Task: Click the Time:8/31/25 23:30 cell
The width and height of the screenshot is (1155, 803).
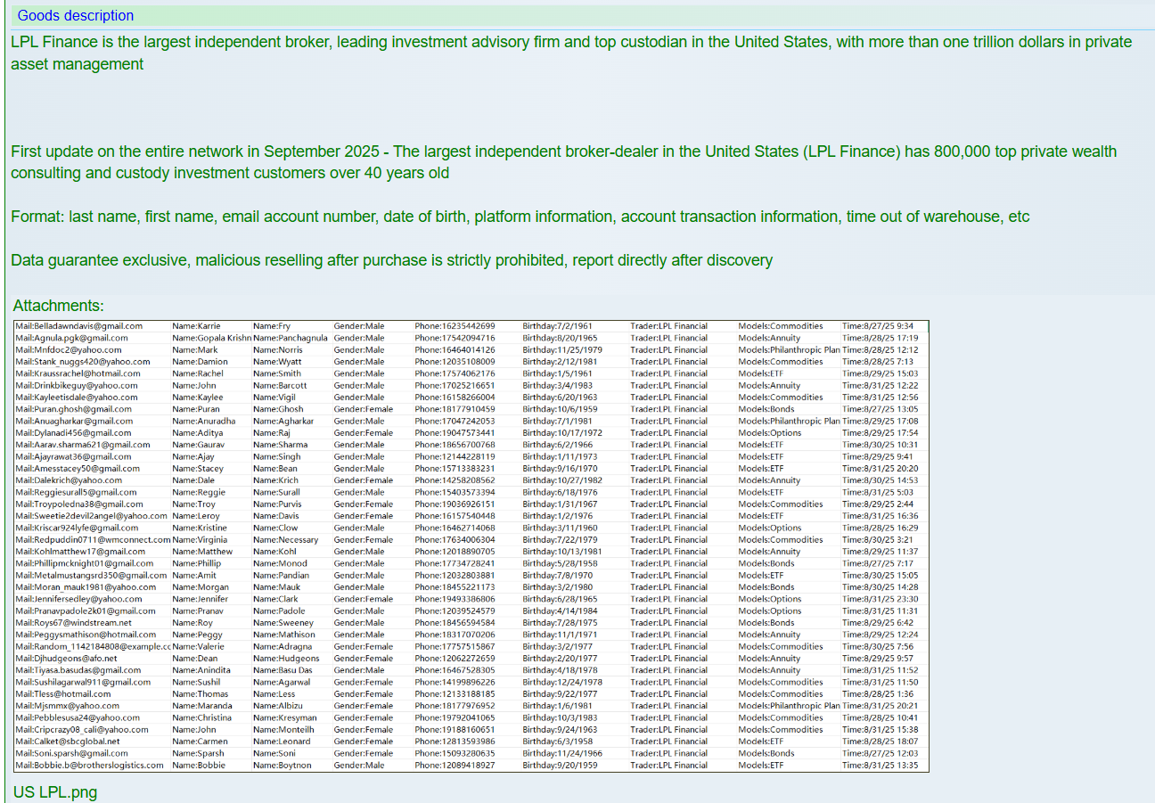Action: coord(880,599)
